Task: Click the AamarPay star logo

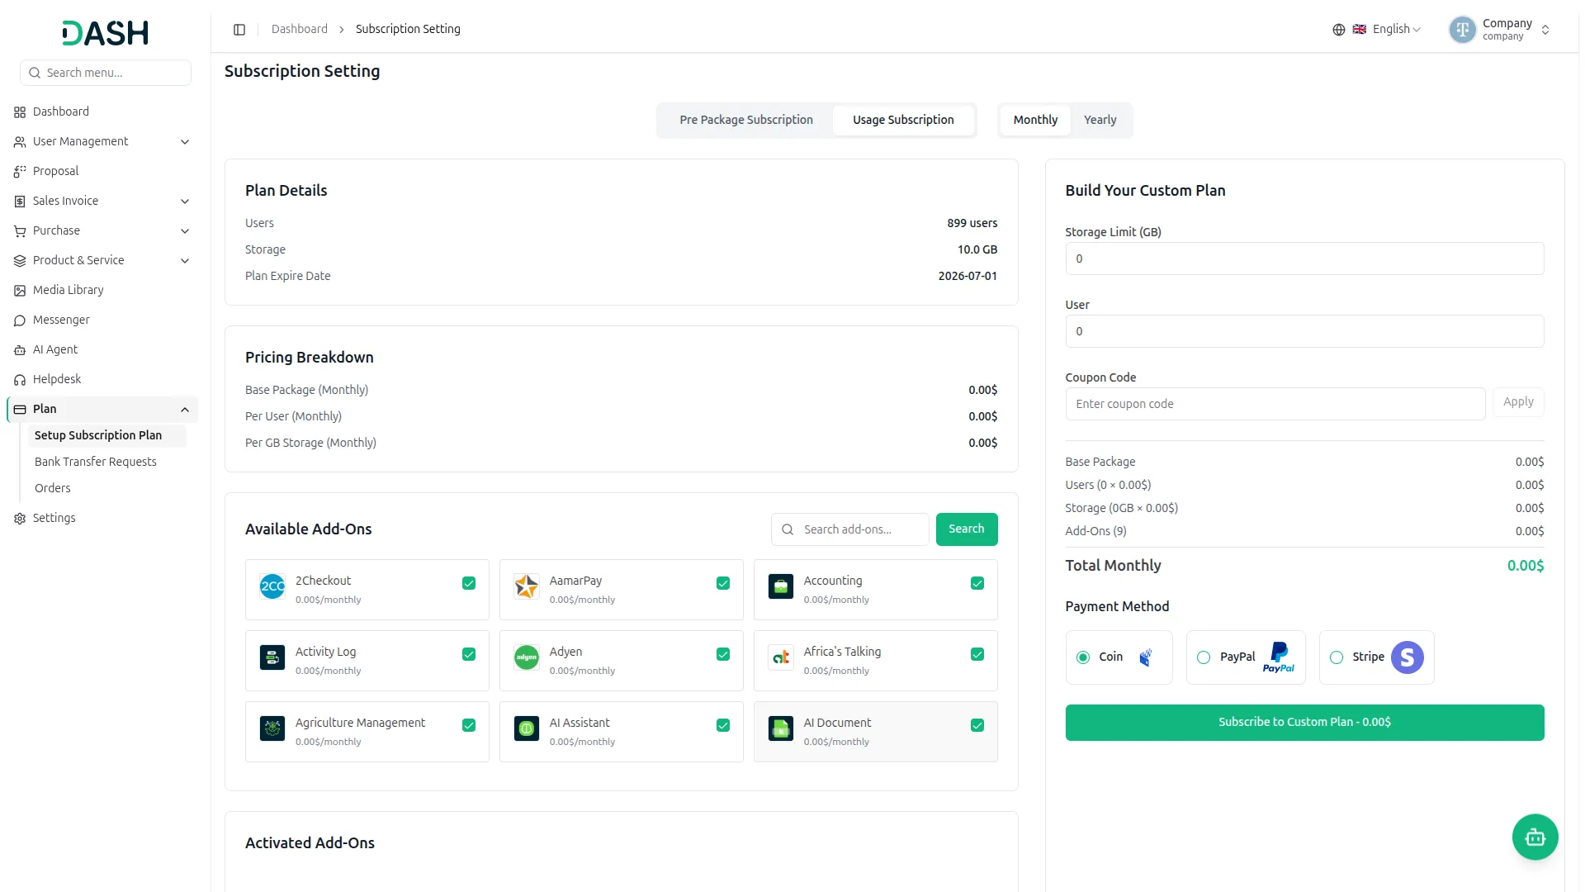Action: [527, 586]
